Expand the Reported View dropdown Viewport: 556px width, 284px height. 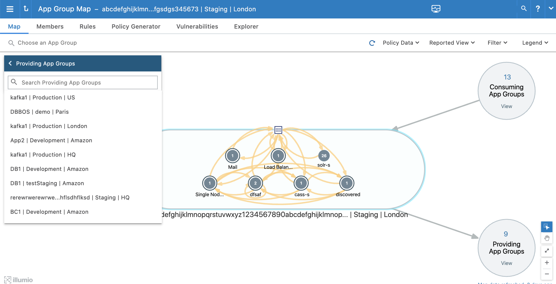[x=452, y=43]
